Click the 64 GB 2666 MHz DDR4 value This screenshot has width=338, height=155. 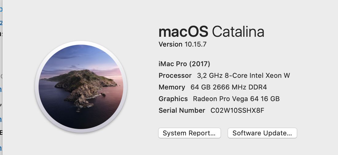(x=229, y=87)
